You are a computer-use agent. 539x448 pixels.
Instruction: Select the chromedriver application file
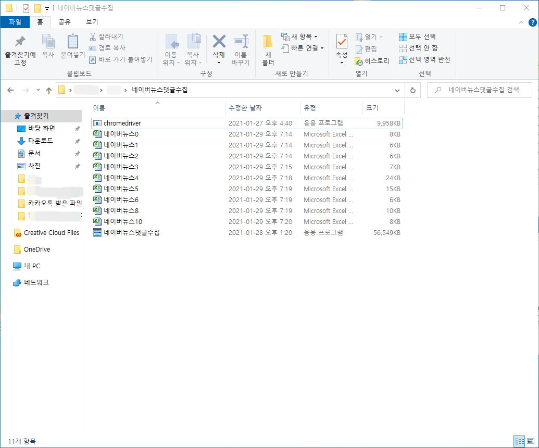247,123
